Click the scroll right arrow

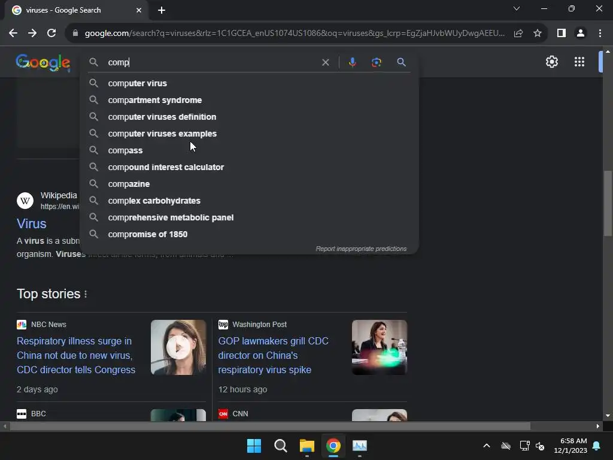click(598, 426)
